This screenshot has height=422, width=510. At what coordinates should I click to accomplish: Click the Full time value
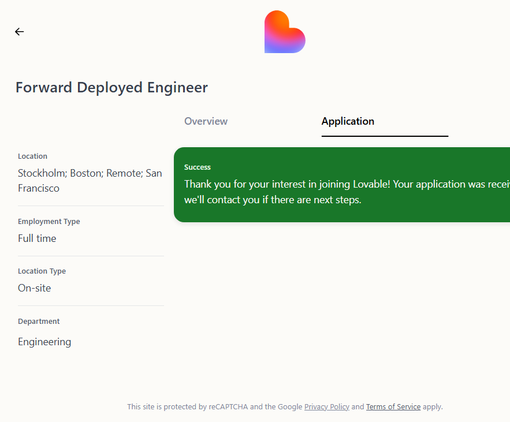(x=37, y=238)
